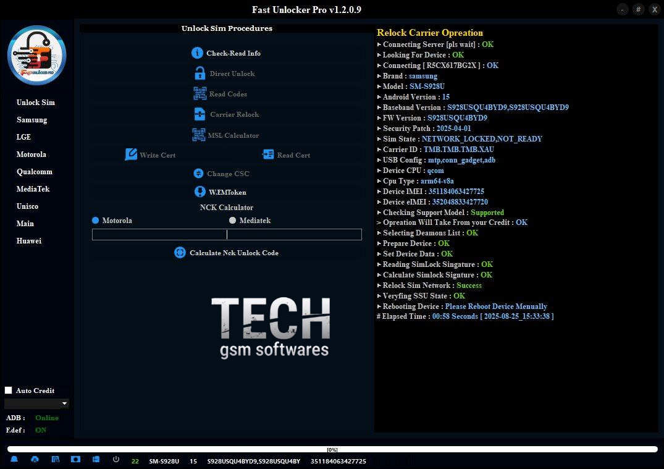Click the cloud upload icon in bottom bar

(x=35, y=460)
